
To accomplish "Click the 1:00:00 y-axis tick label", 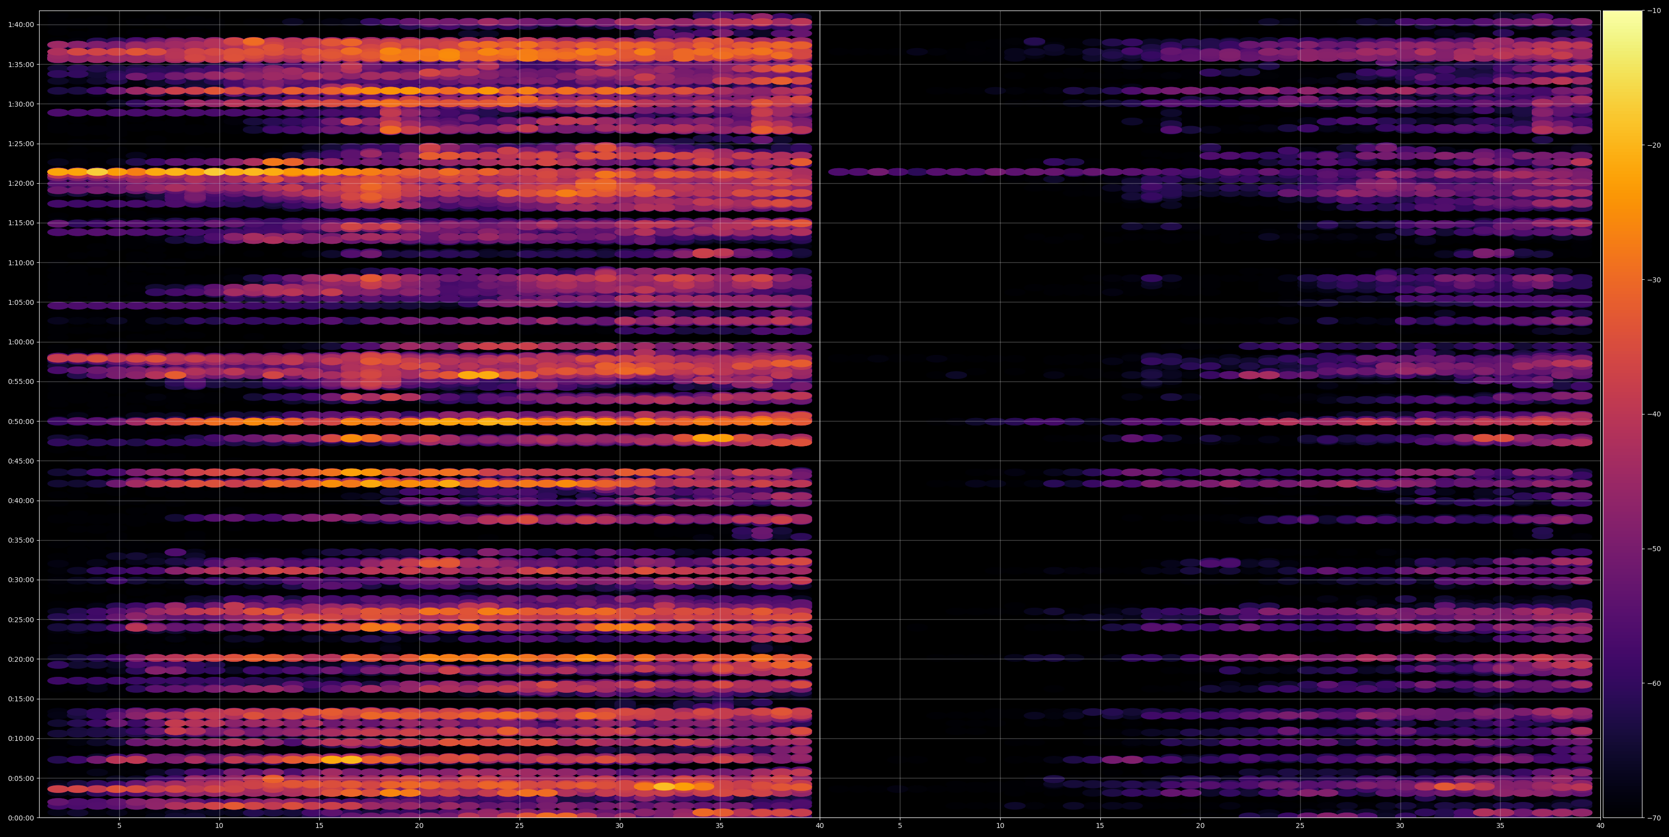I will [21, 342].
